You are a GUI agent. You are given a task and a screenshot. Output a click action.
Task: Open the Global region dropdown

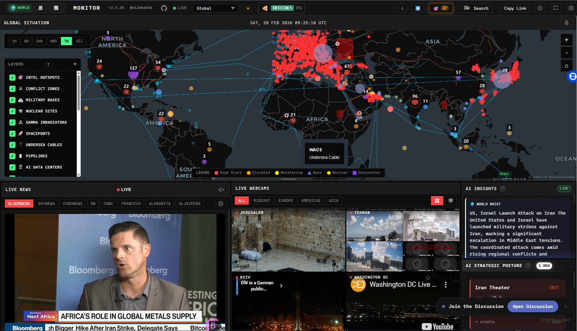[x=215, y=8]
